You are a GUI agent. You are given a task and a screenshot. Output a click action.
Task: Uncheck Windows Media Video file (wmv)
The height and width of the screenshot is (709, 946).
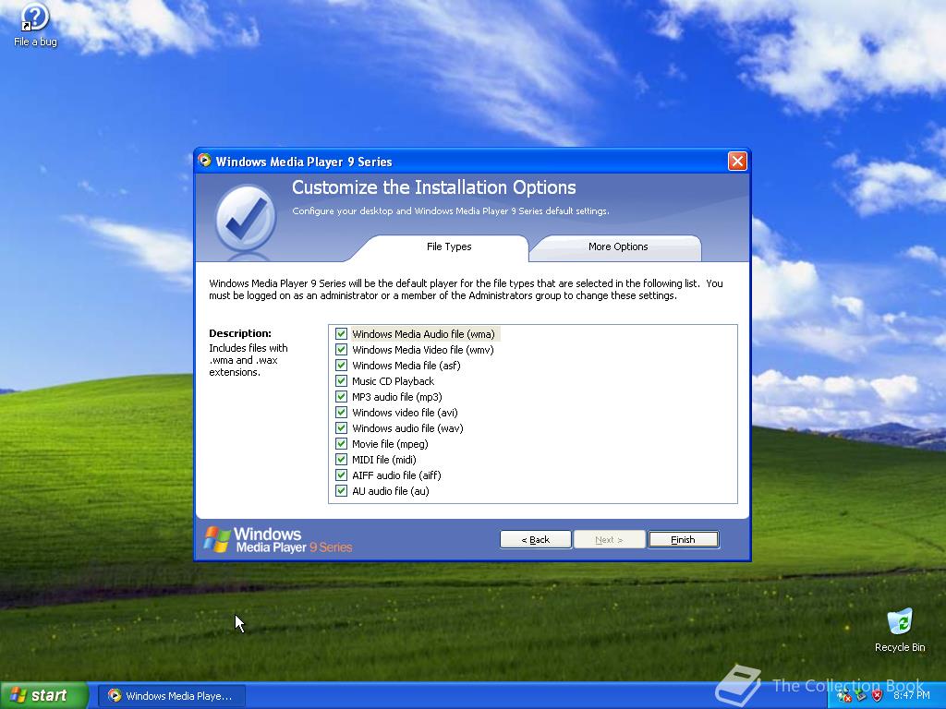(x=342, y=350)
